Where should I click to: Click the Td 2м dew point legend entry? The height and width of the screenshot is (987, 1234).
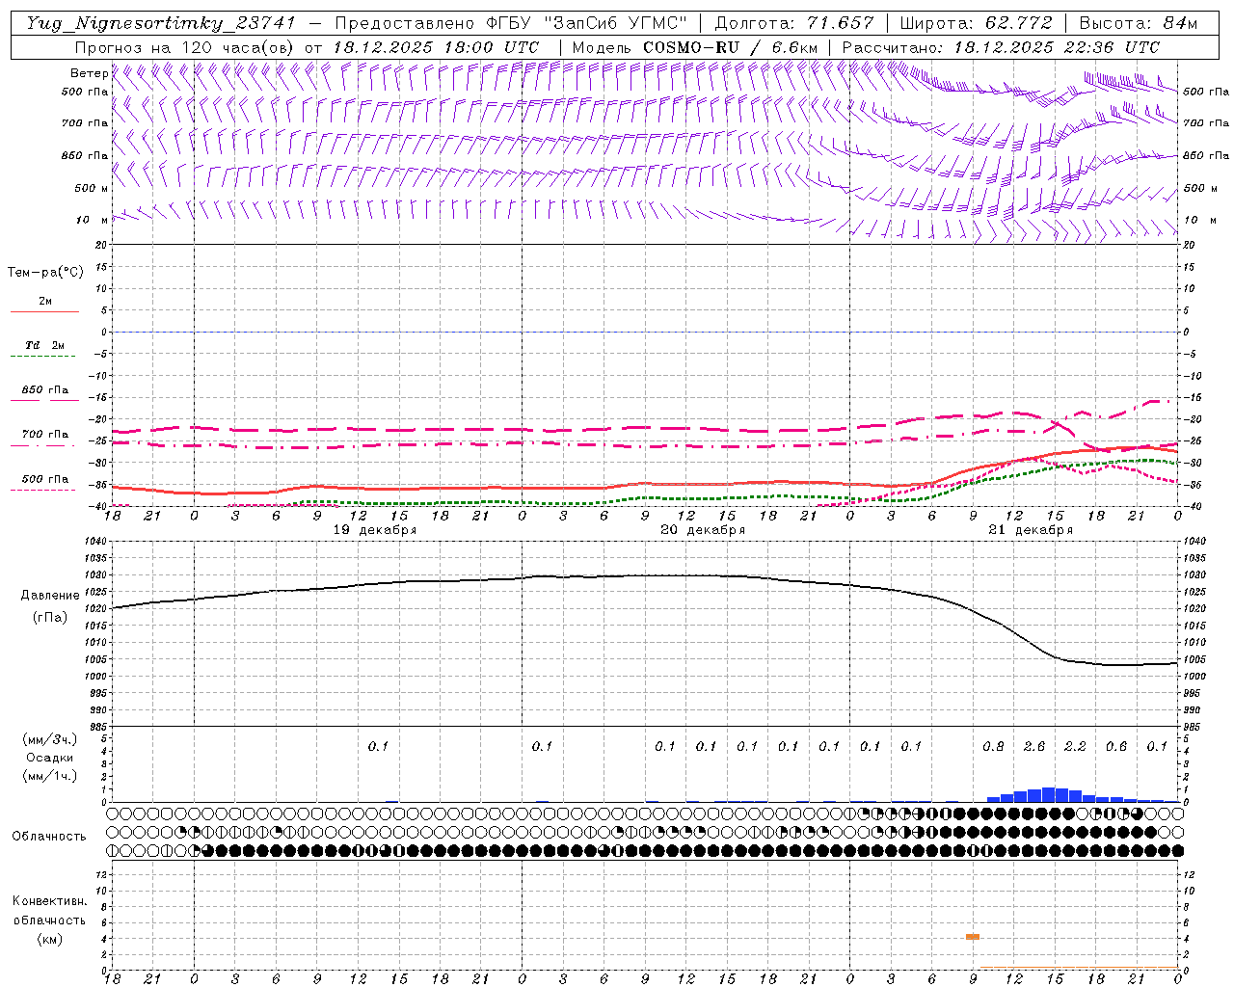click(45, 345)
